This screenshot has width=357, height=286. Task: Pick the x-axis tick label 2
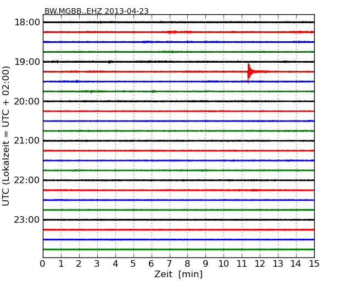coord(79,264)
